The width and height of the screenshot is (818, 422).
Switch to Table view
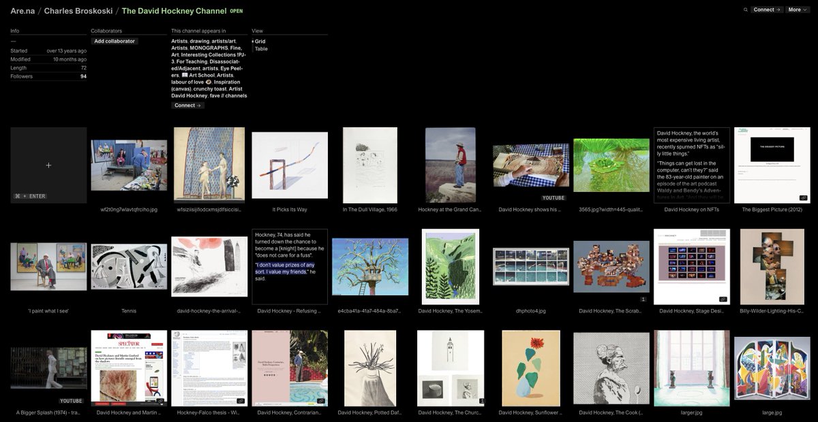coord(261,49)
